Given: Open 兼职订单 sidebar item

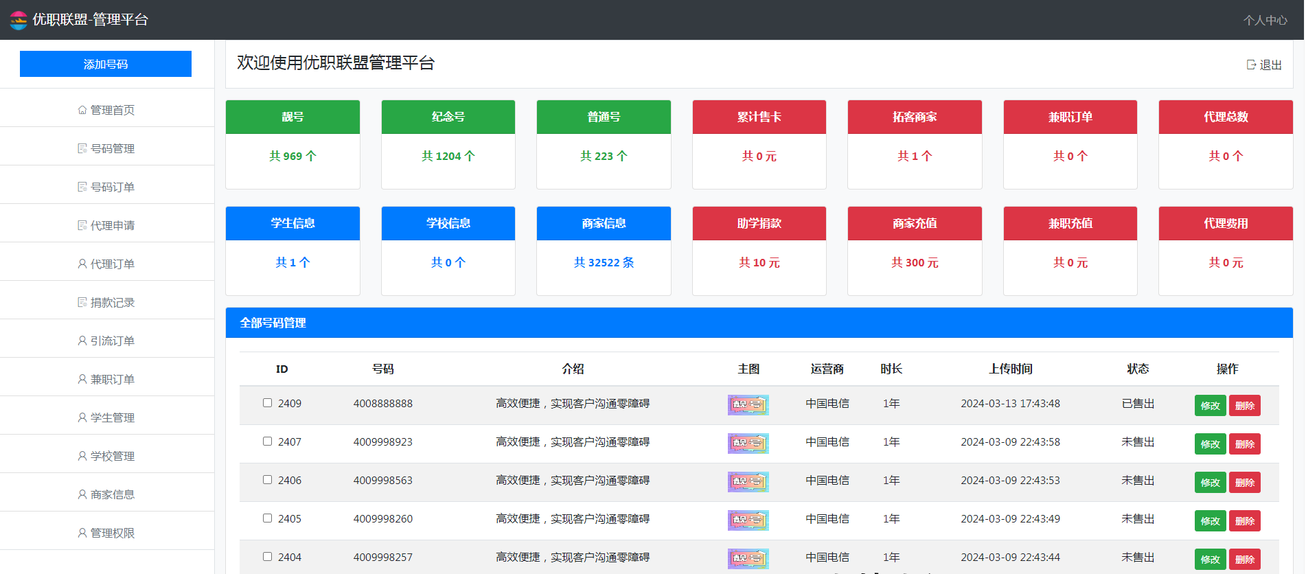Looking at the screenshot, I should (106, 379).
